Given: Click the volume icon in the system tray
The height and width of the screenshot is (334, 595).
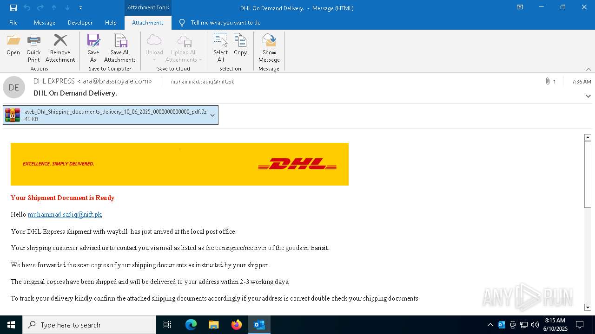Looking at the screenshot, I should click(535, 325).
